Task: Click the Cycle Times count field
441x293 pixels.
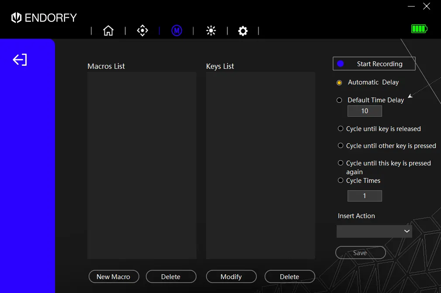Action: pos(365,196)
